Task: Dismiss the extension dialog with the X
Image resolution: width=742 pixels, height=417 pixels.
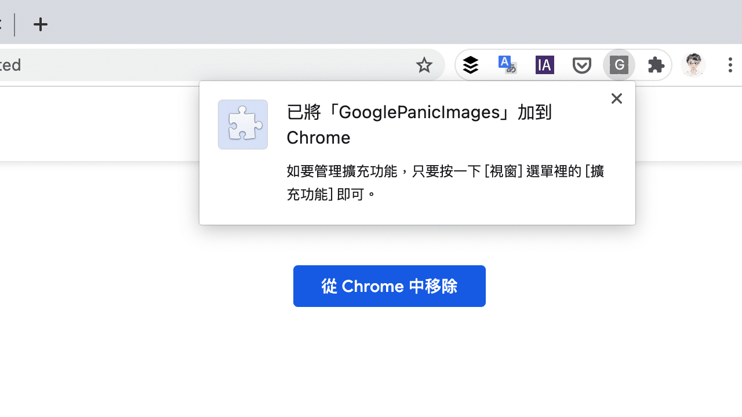Action: coord(616,98)
